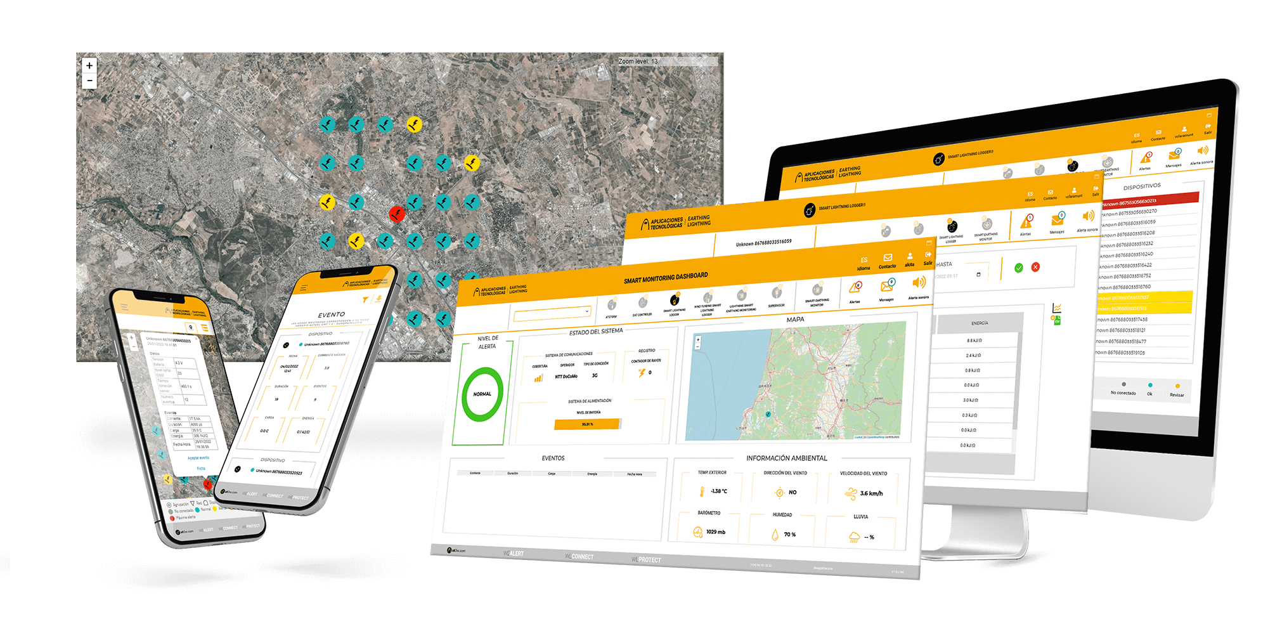The height and width of the screenshot is (631, 1268).
Task: Click the 8.8 kJ/Ω energy cell
Action: [x=974, y=341]
